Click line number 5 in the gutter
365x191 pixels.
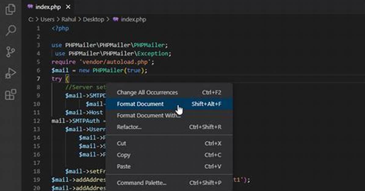tap(38, 62)
